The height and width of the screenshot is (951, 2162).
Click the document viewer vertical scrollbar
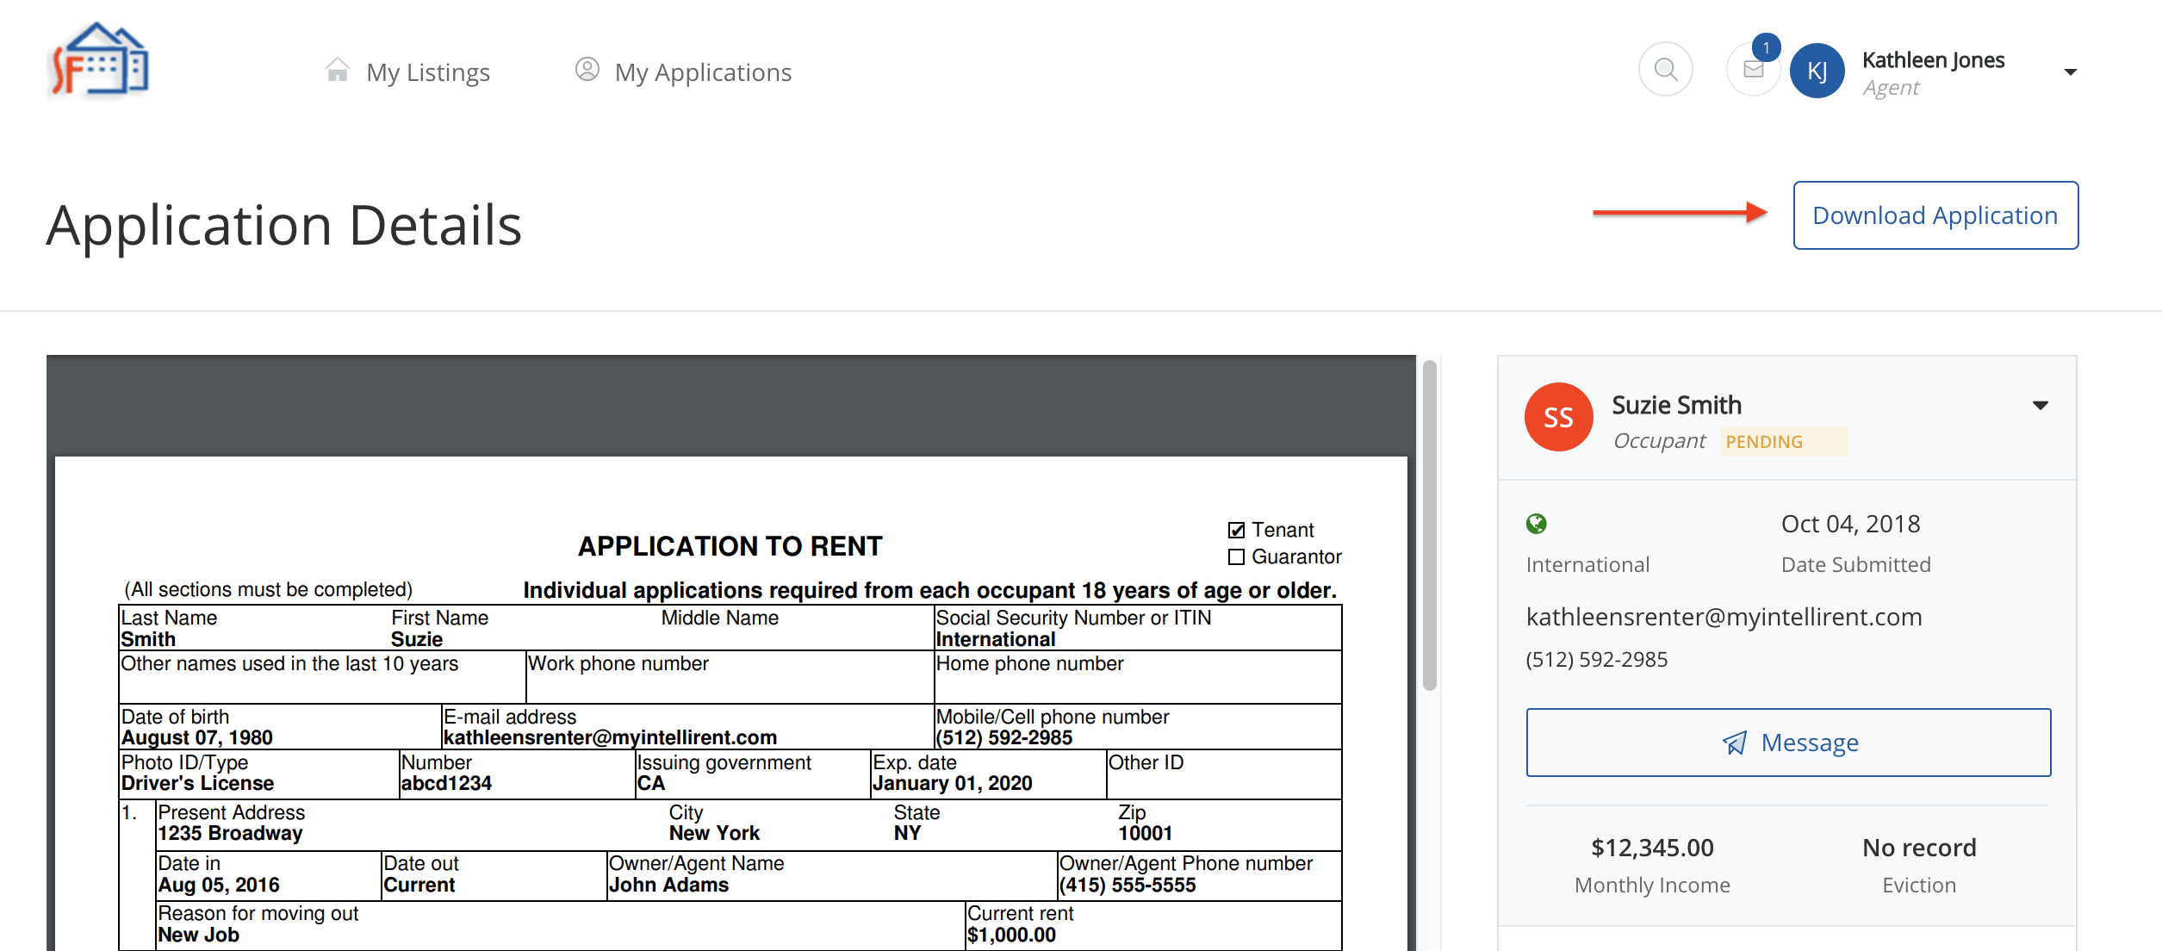pos(1429,525)
